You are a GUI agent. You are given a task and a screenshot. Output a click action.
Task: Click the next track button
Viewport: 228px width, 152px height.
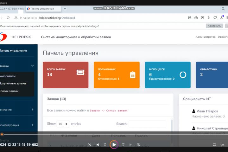(131, 145)
